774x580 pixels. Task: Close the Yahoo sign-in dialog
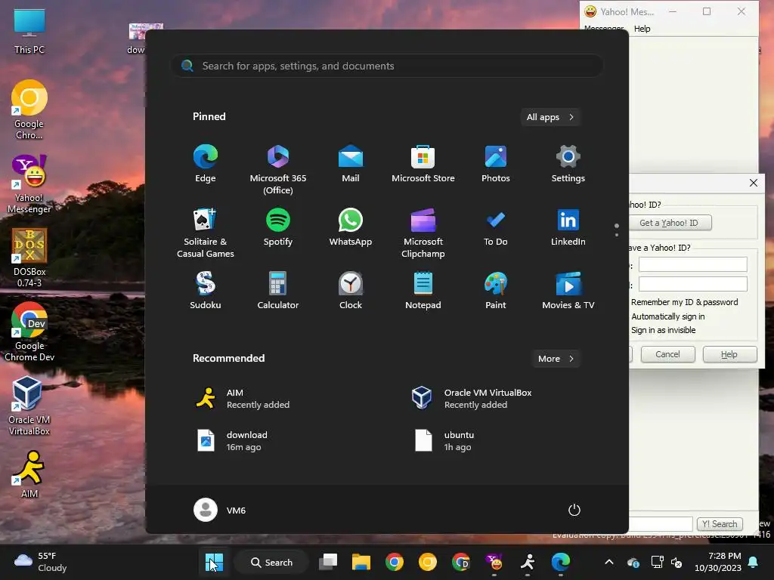pyautogui.click(x=754, y=183)
